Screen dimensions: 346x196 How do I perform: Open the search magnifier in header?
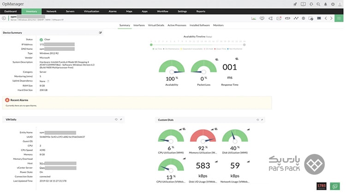point(318,4)
